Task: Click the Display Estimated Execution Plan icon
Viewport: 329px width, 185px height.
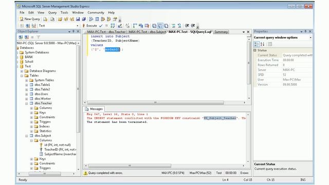Action: point(113,26)
